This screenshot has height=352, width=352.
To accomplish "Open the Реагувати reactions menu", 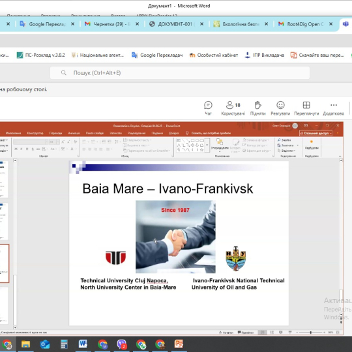I will click(x=280, y=108).
